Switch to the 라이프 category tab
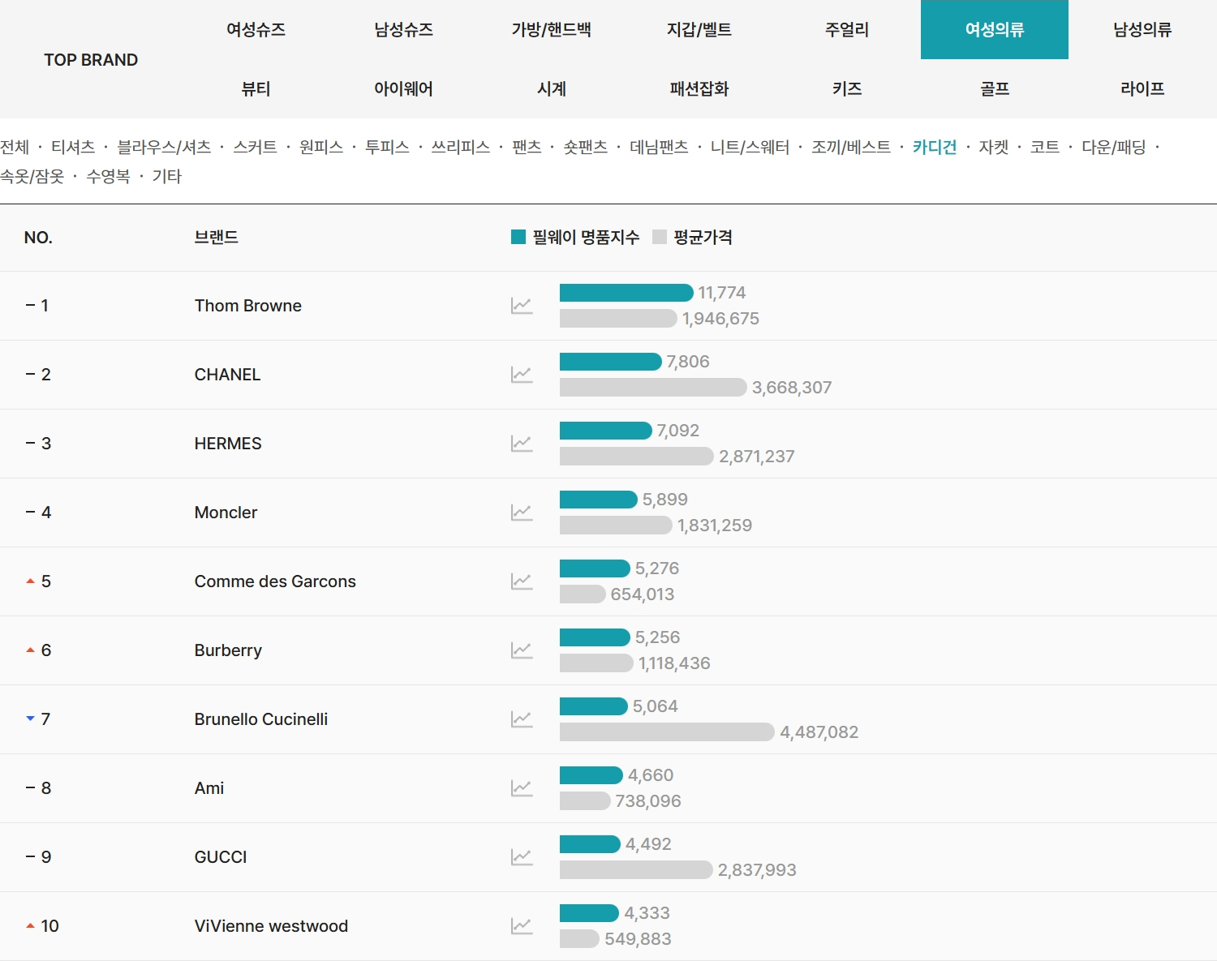This screenshot has width=1217, height=961. point(1142,89)
